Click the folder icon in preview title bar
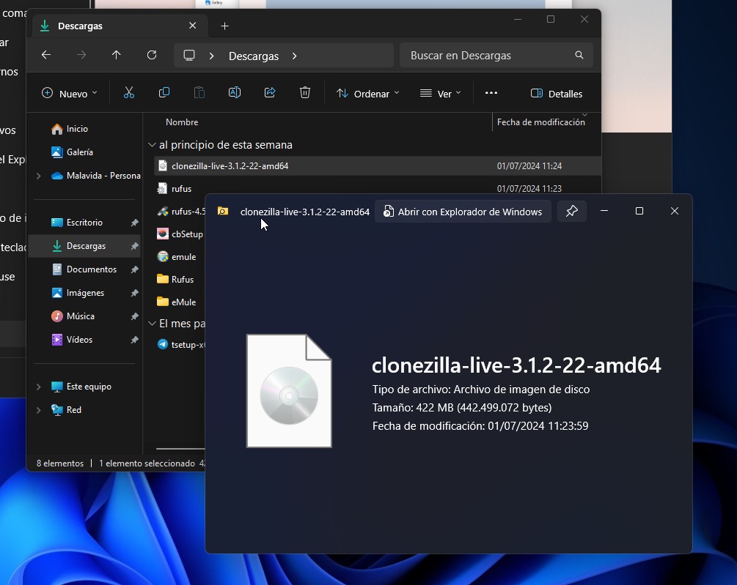737x585 pixels. (x=223, y=212)
